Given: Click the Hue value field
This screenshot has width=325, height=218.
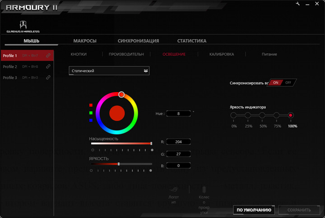Looking at the screenshot, I should [x=178, y=114].
